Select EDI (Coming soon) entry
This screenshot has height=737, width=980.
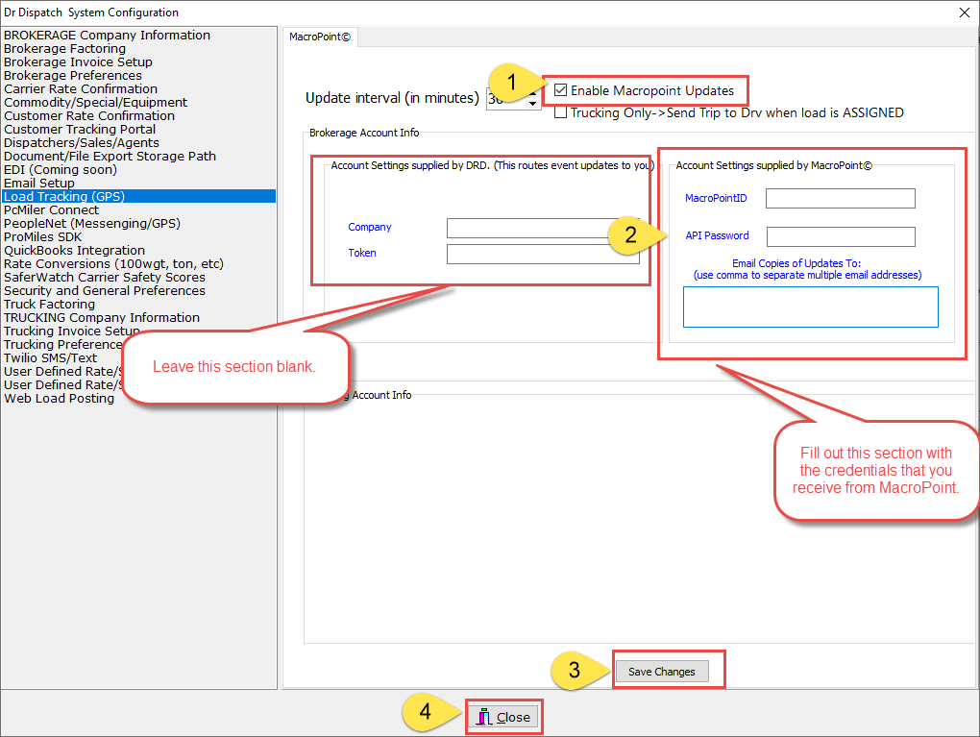pos(61,169)
